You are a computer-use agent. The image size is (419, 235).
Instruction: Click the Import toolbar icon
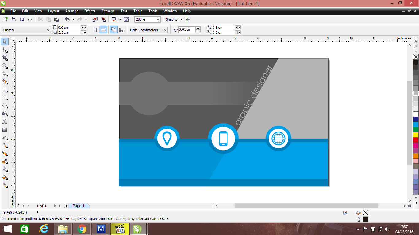[95, 19]
